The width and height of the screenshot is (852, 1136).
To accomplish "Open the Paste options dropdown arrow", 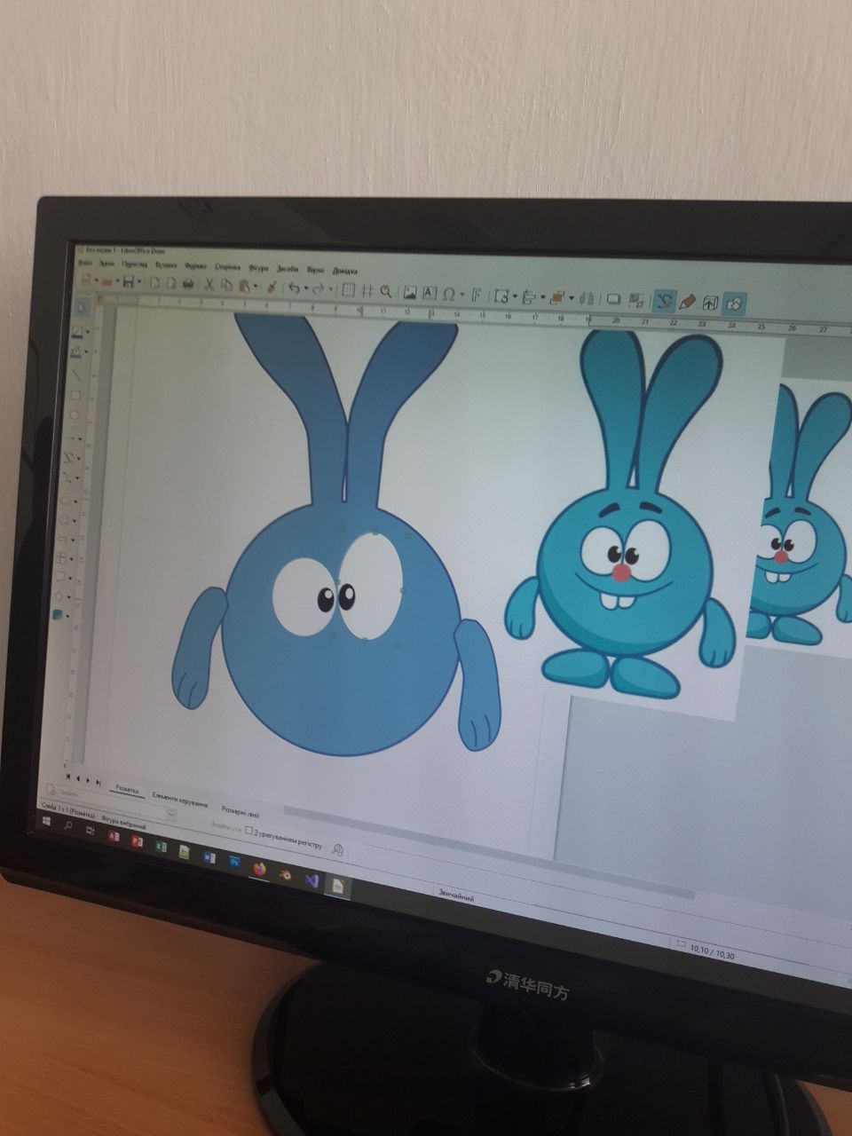I will click(255, 286).
